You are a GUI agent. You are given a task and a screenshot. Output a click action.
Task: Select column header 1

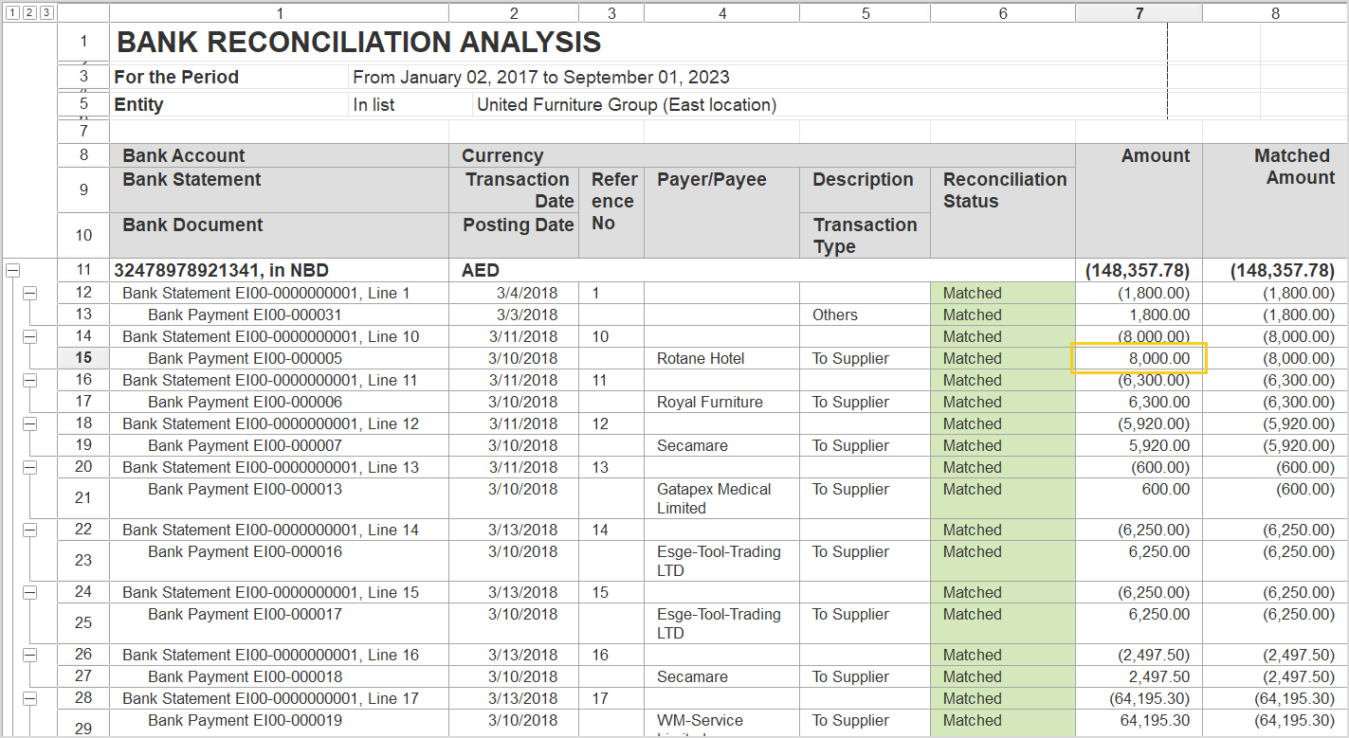coord(280,13)
